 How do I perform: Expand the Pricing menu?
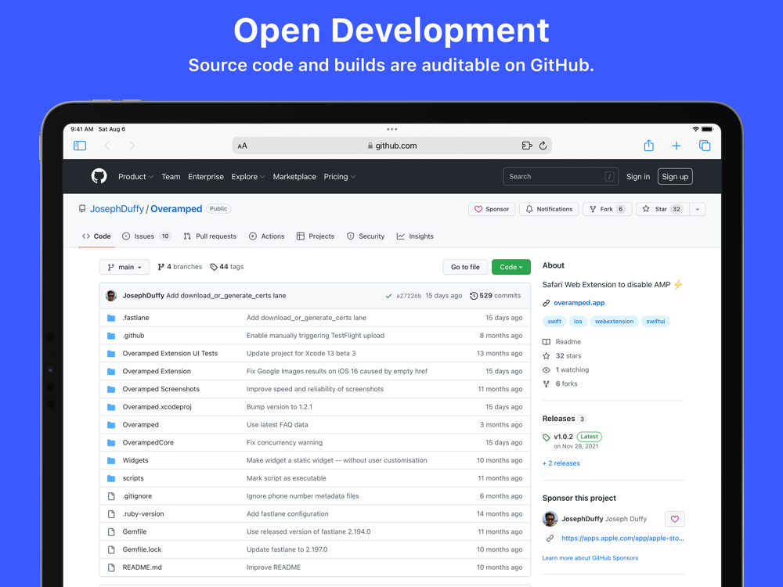point(340,177)
